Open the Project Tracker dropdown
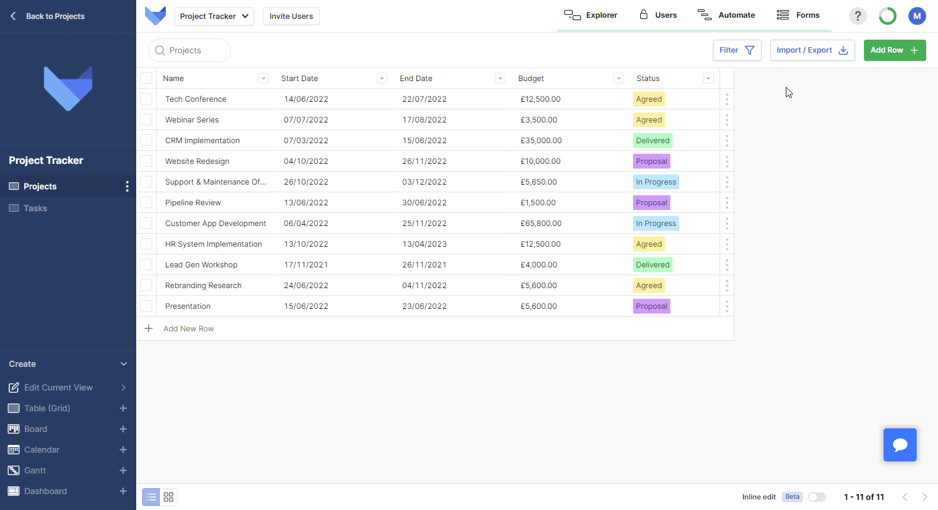The image size is (938, 510). click(x=214, y=16)
